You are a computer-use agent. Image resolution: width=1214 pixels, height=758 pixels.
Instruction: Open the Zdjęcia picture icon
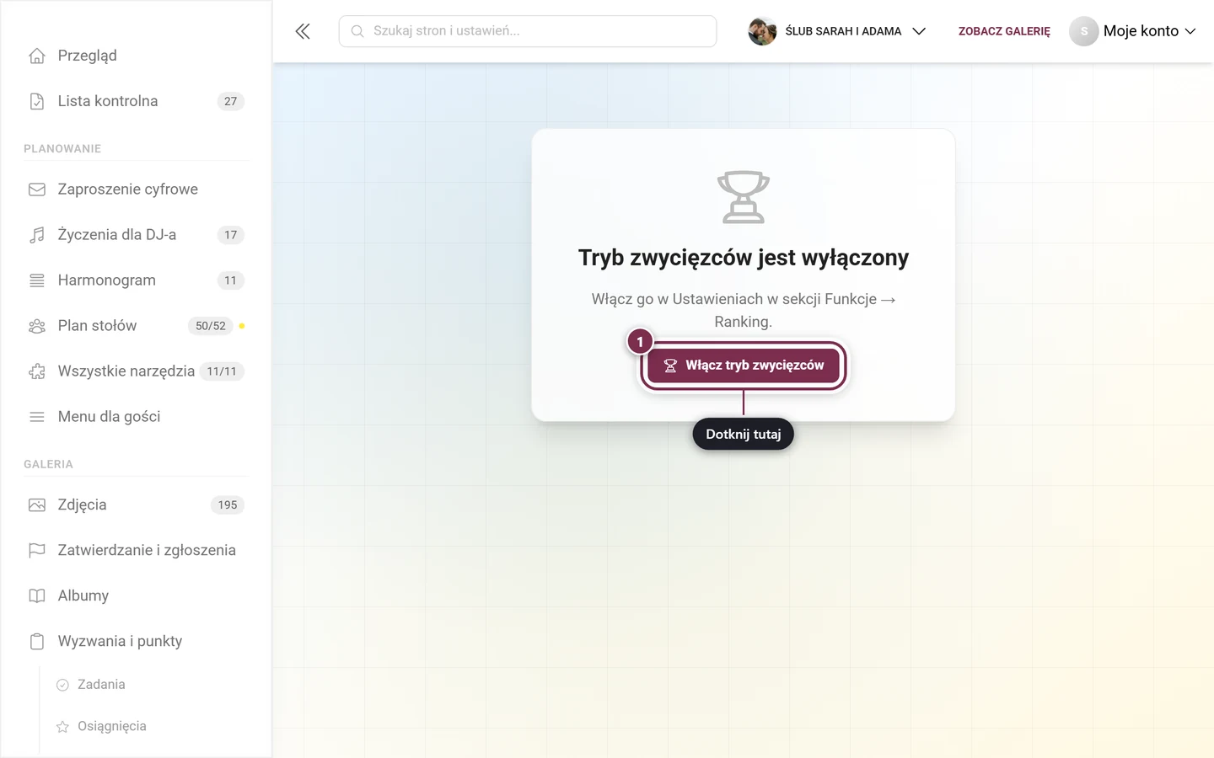(37, 505)
